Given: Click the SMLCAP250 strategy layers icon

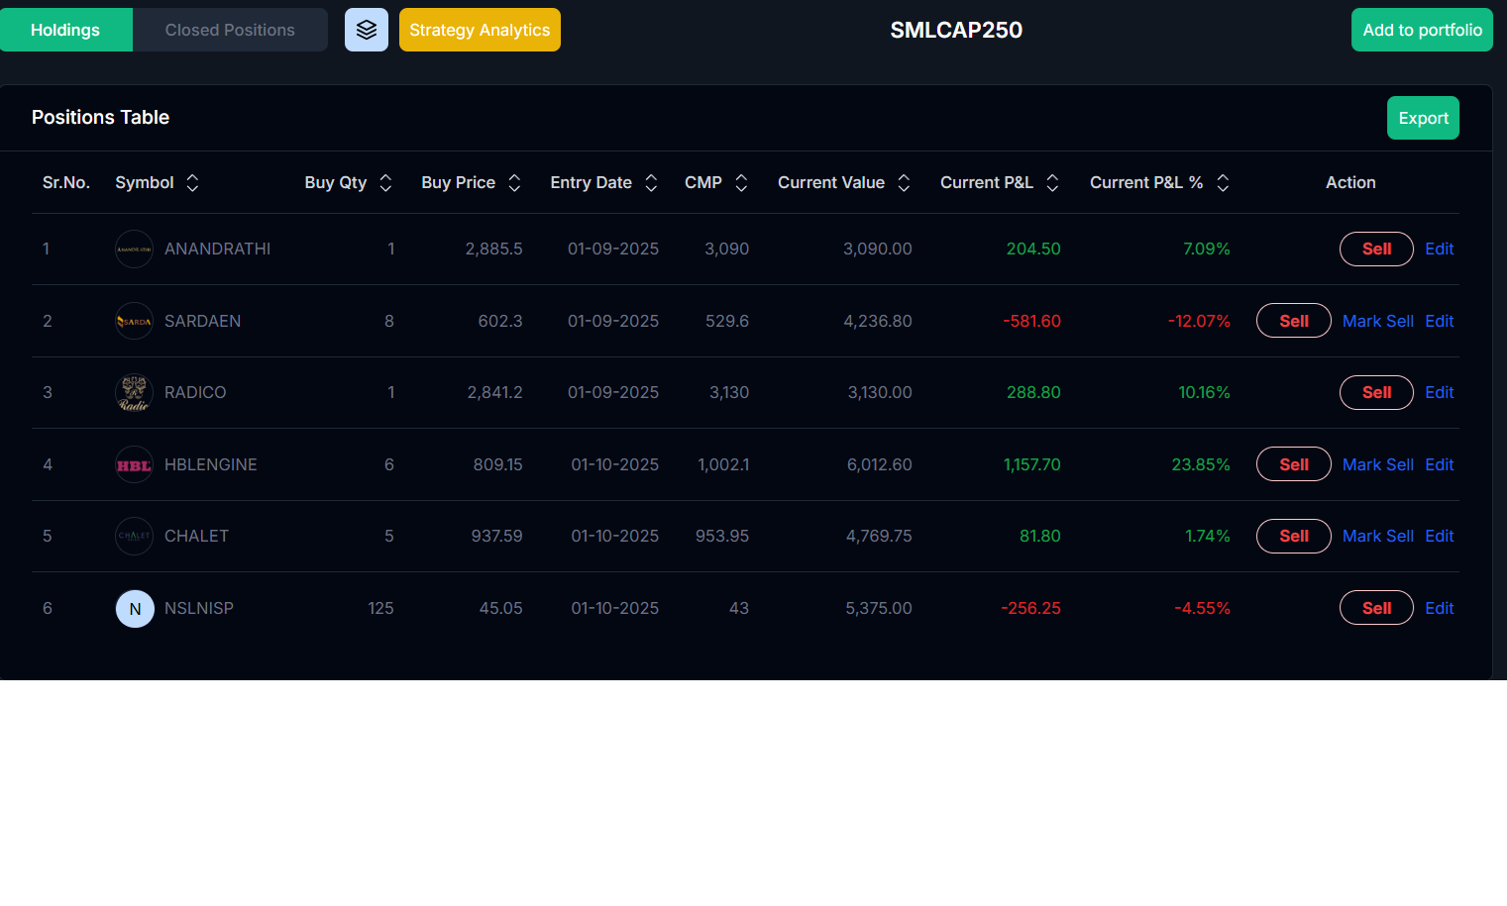Looking at the screenshot, I should [x=367, y=30].
